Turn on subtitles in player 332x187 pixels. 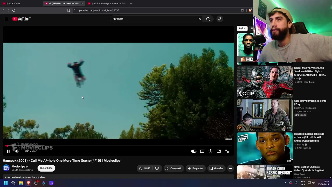tap(202, 151)
